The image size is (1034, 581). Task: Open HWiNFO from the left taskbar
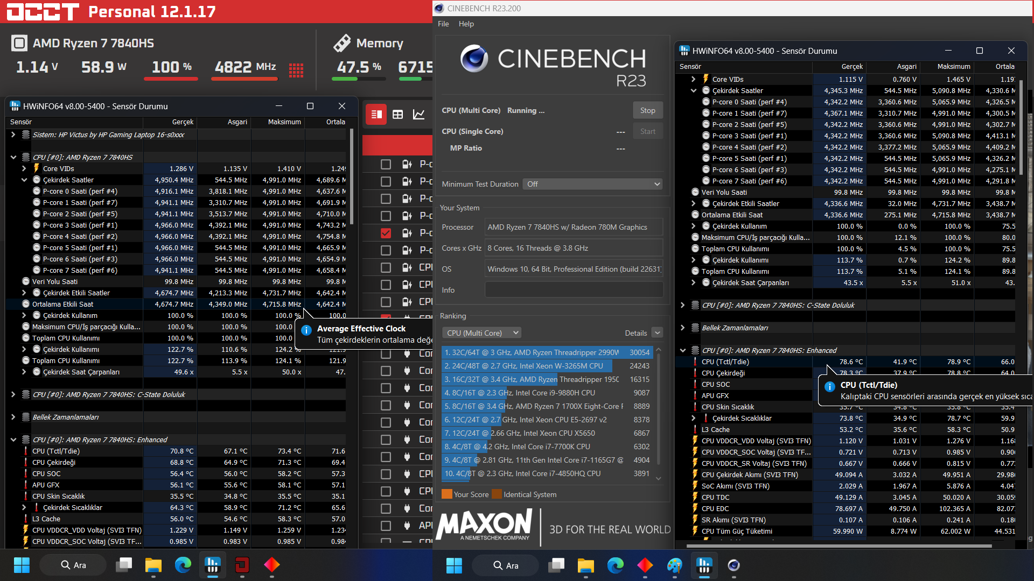tap(212, 565)
